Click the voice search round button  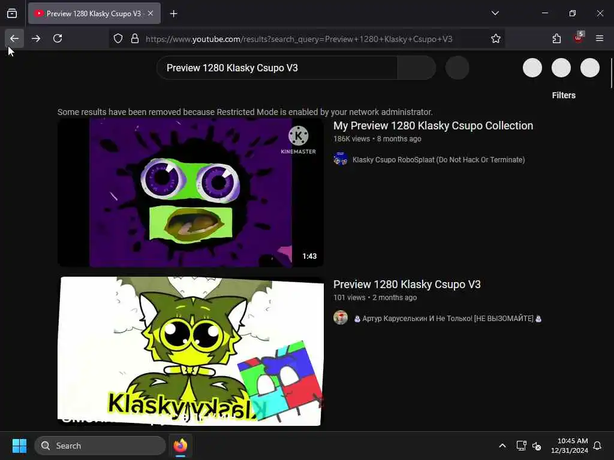click(x=458, y=68)
